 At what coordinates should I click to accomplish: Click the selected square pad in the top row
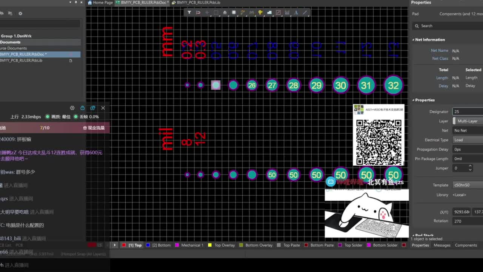click(x=215, y=85)
